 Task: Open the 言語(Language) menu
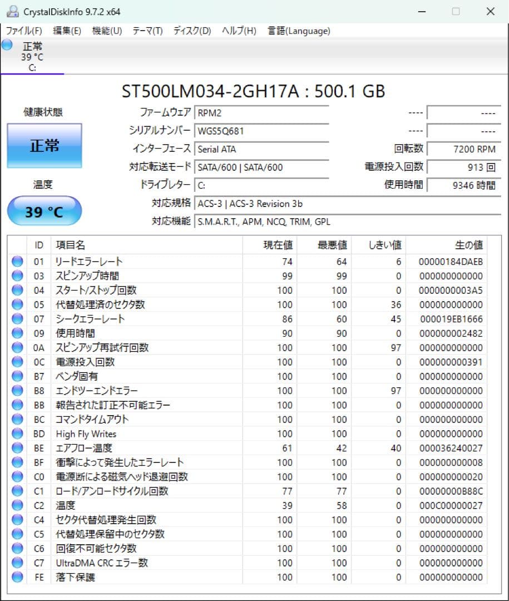pyautogui.click(x=298, y=31)
